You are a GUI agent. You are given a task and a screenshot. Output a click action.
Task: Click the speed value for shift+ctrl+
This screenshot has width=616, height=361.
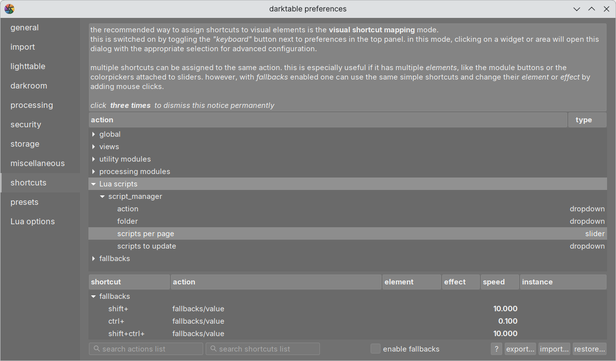tap(505, 334)
